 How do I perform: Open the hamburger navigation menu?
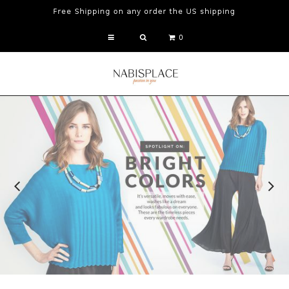111,38
